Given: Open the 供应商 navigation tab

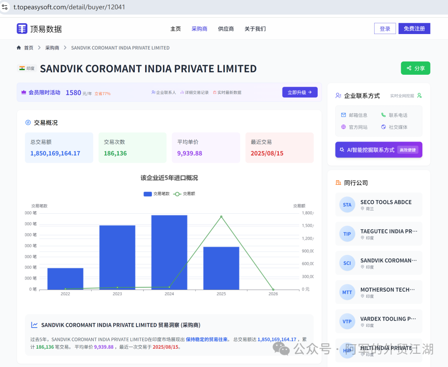Looking at the screenshot, I should point(226,29).
